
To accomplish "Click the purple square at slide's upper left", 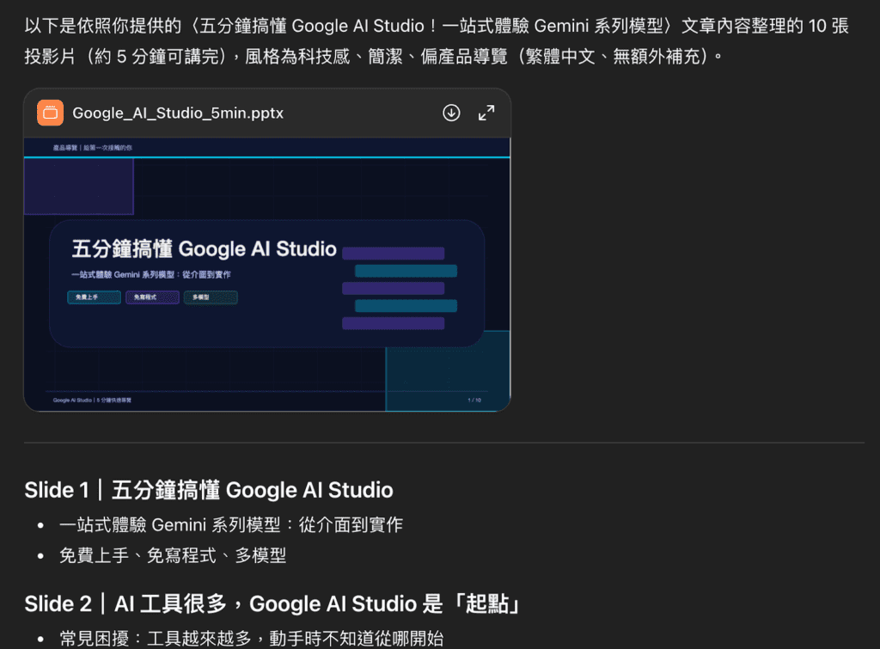I will pyautogui.click(x=78, y=187).
